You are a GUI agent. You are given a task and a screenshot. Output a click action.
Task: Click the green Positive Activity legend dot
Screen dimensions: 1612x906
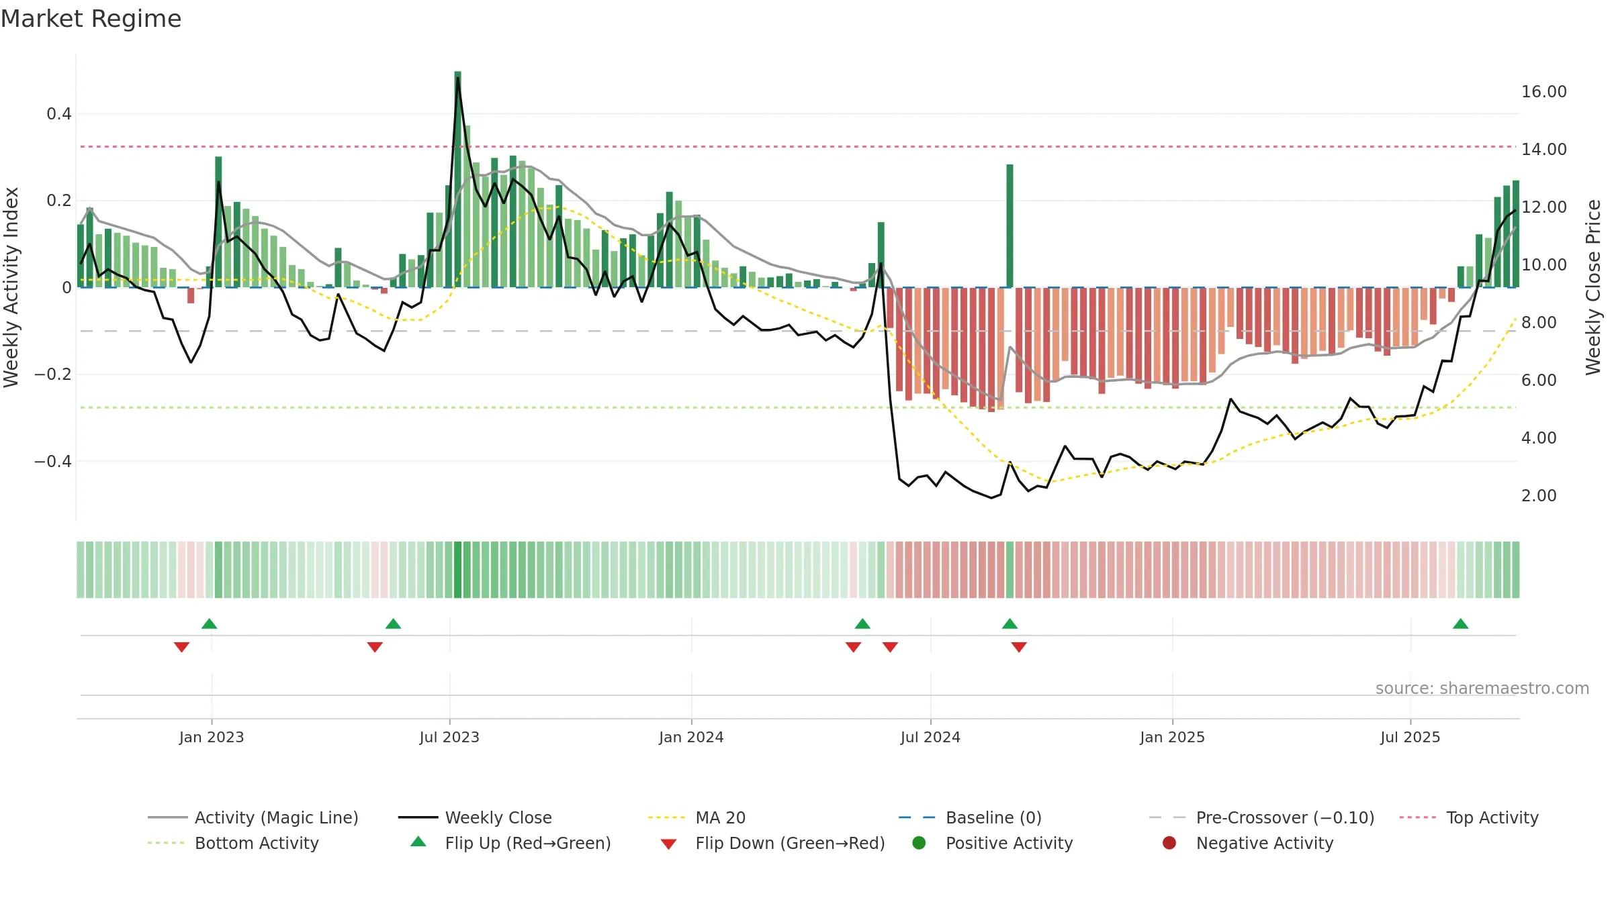click(x=919, y=843)
